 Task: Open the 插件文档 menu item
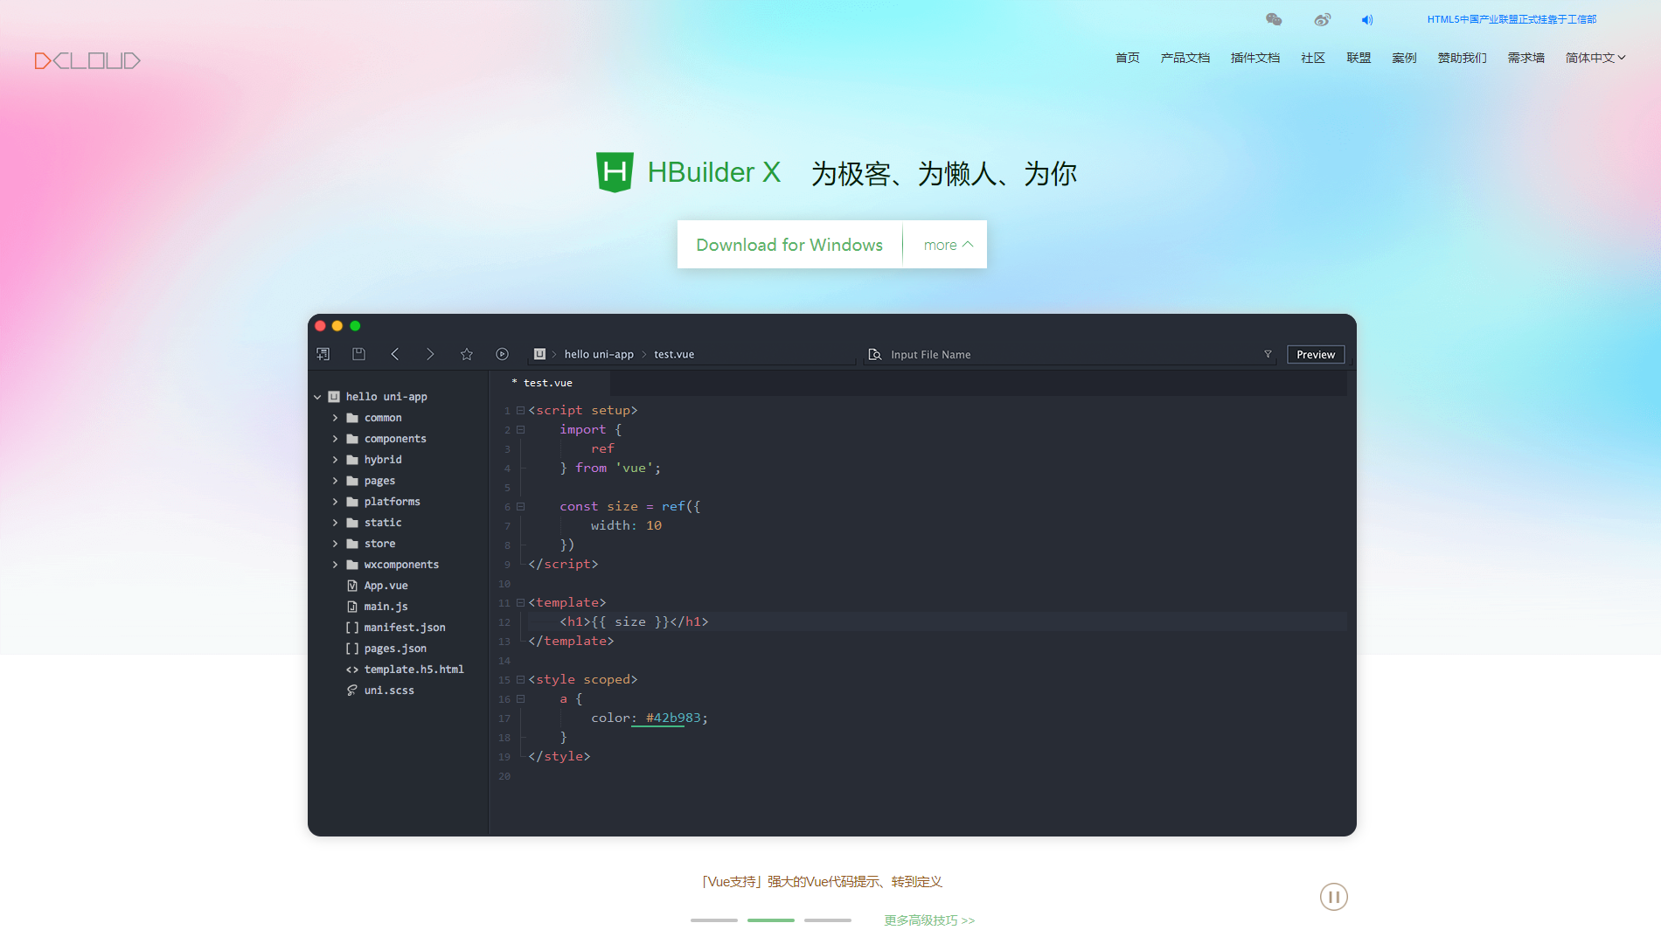[x=1254, y=58]
